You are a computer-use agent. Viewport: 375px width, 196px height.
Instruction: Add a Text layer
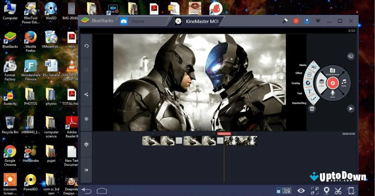[310, 91]
